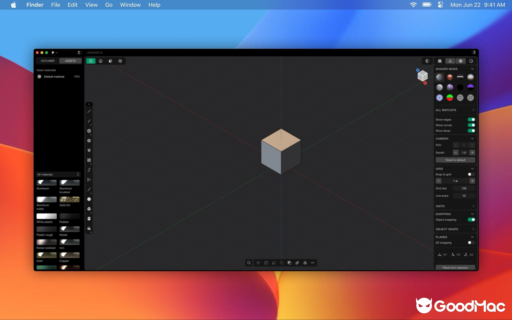Collapse the Planes section
The width and height of the screenshot is (512, 320).
(472, 237)
